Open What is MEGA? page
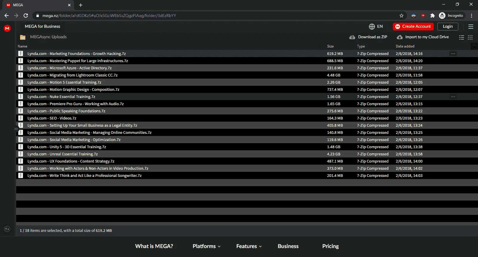Image resolution: width=478 pixels, height=257 pixels. pyautogui.click(x=154, y=246)
